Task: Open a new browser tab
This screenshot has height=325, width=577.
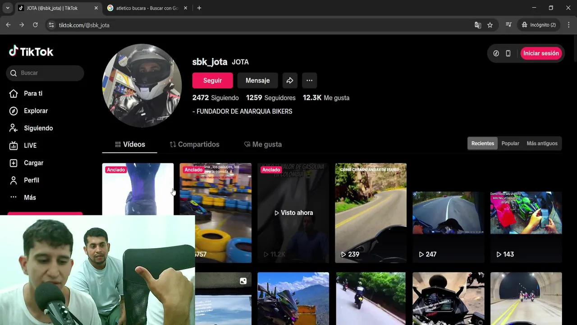Action: (x=199, y=8)
